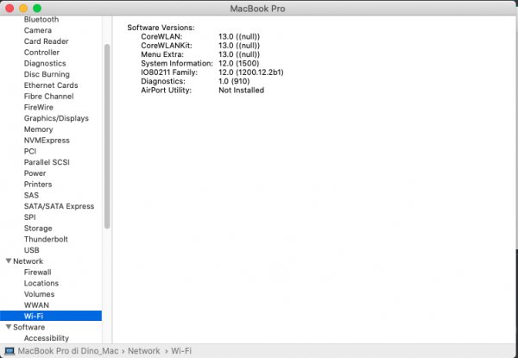Collapse the Software disclosure triangle
This screenshot has height=358, width=518.
(9, 327)
